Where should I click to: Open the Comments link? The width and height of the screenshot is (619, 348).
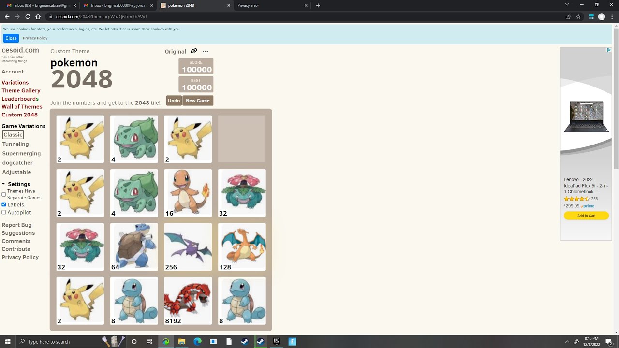pos(16,241)
